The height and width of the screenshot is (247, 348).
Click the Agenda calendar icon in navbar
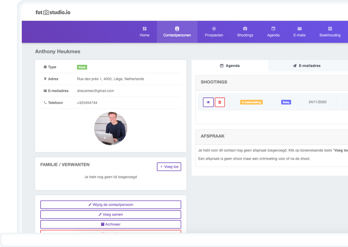click(273, 29)
